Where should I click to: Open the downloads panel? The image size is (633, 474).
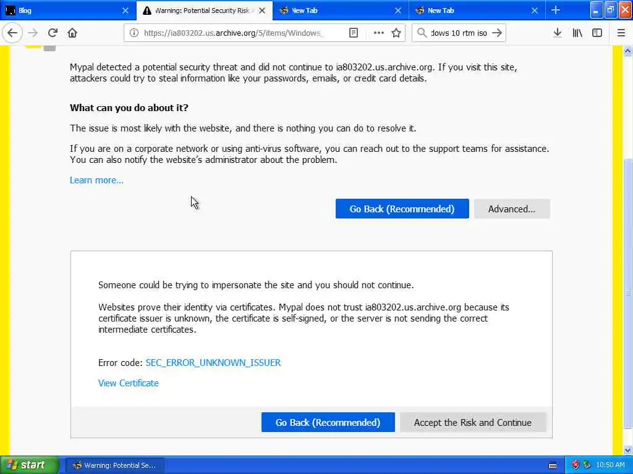click(x=558, y=33)
